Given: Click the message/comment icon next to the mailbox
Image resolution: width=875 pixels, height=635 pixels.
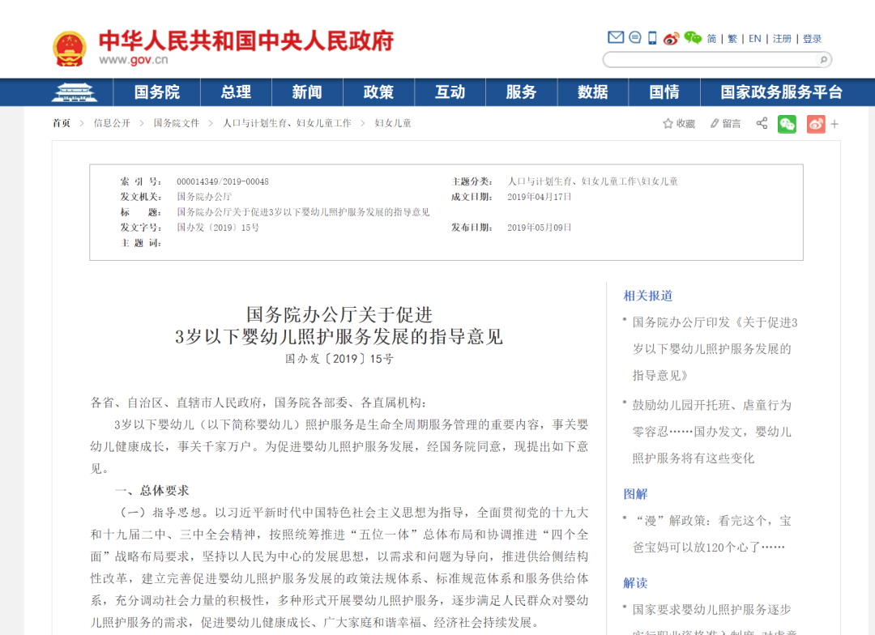Looking at the screenshot, I should [x=635, y=37].
